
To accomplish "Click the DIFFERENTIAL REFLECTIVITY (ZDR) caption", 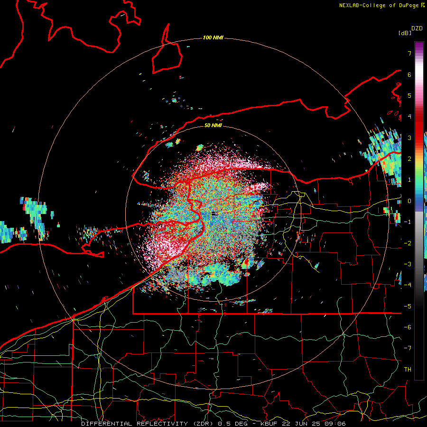I will [x=147, y=424].
